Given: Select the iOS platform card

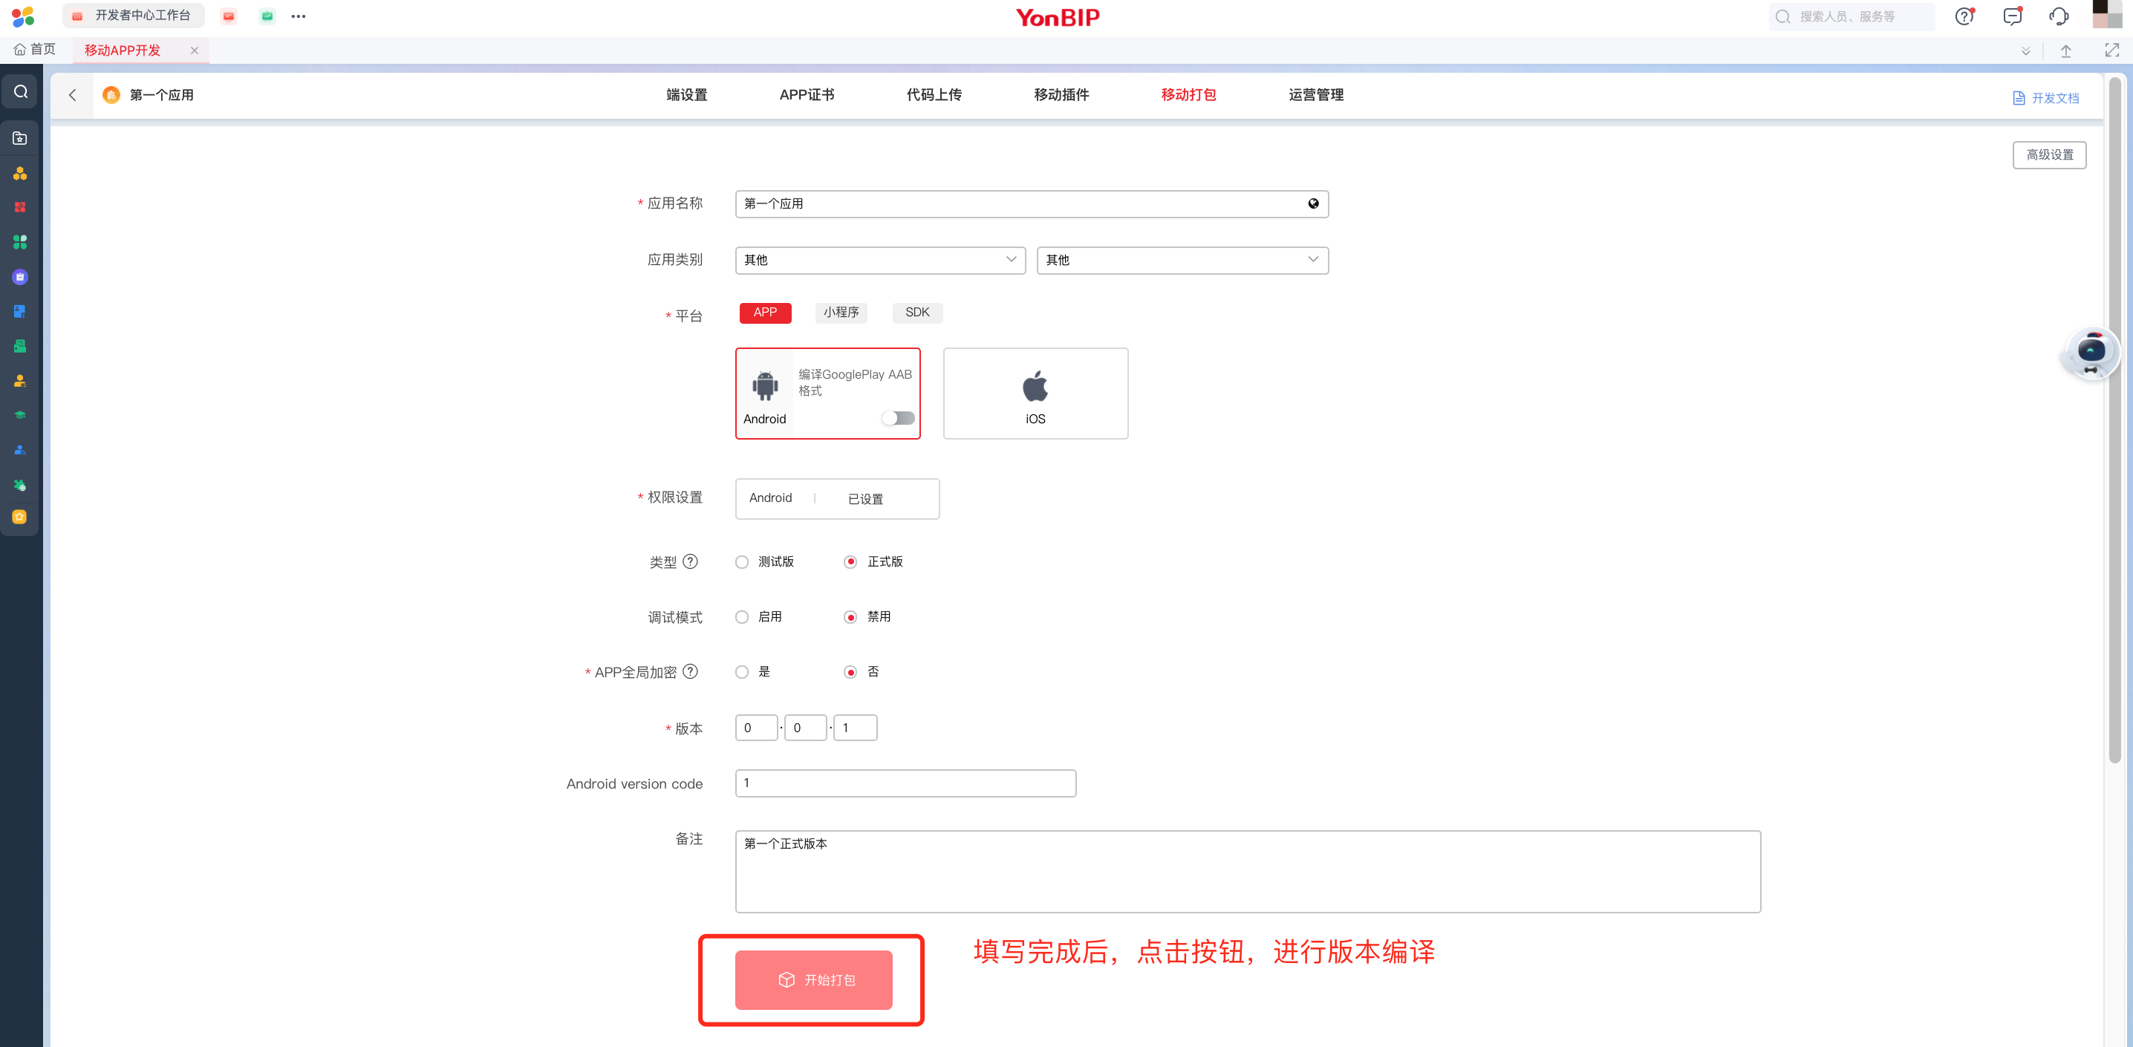Looking at the screenshot, I should (1035, 393).
